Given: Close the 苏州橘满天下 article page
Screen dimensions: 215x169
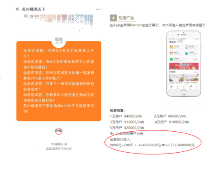Looking at the screenshot, I should pos(17,9).
